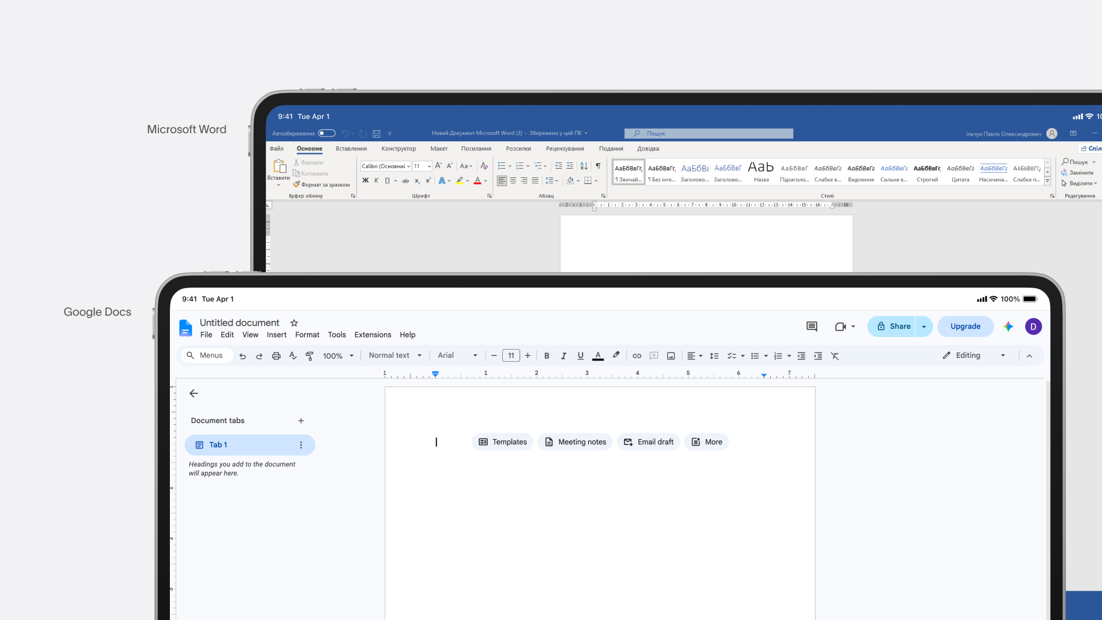Click the highlight color icon in Google Docs

coord(616,355)
